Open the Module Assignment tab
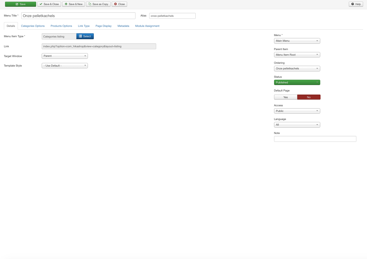 coord(147,26)
